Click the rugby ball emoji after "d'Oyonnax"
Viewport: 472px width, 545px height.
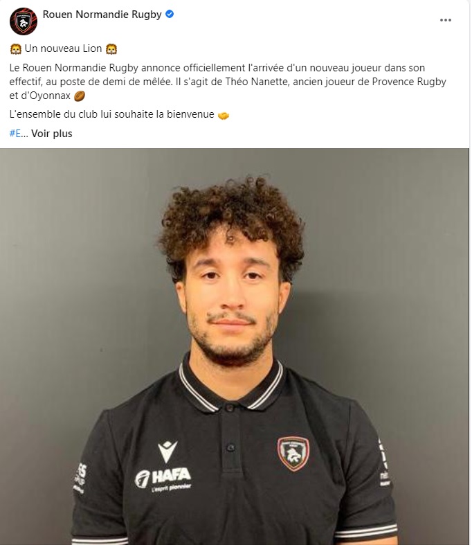[x=80, y=96]
